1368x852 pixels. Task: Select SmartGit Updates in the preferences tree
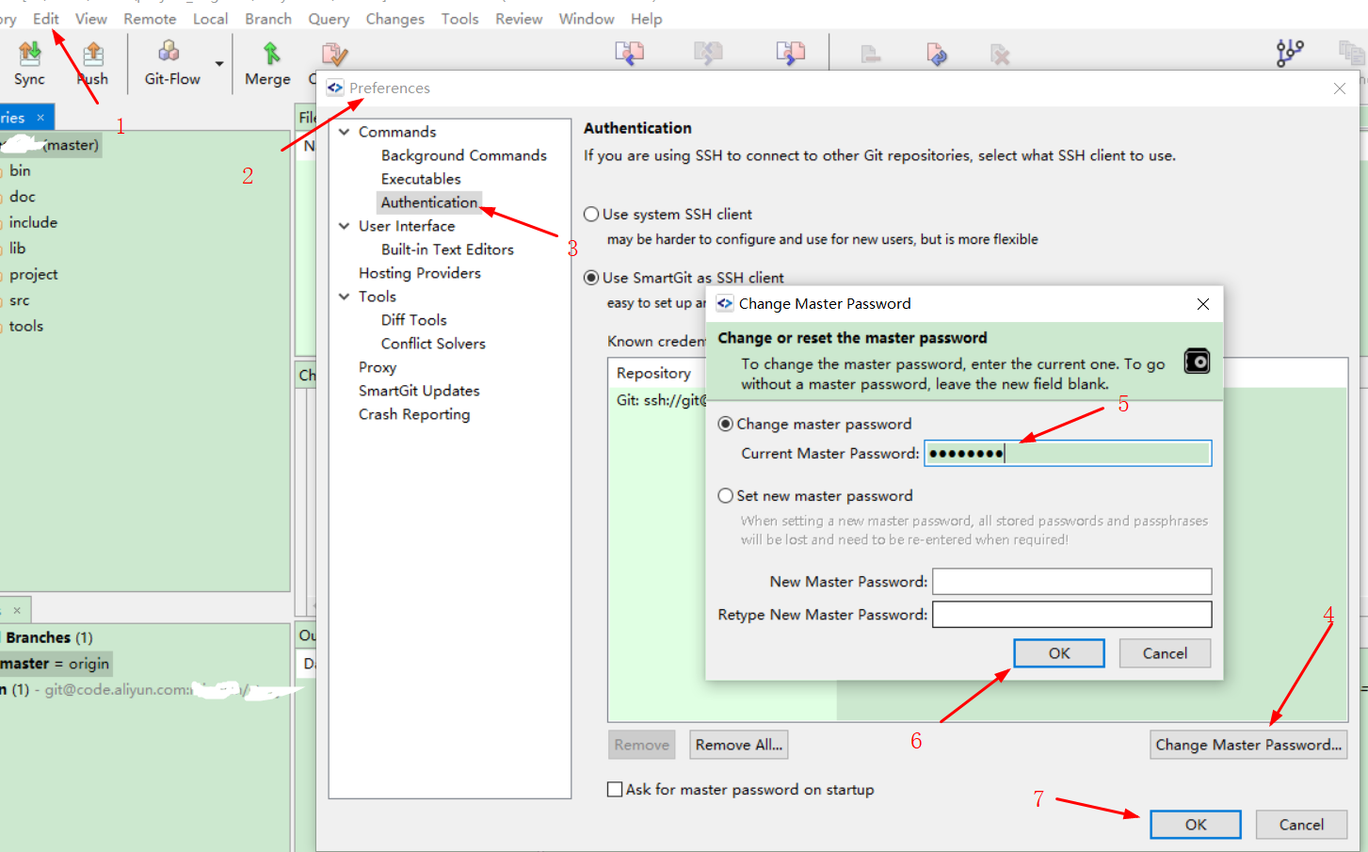tap(419, 391)
